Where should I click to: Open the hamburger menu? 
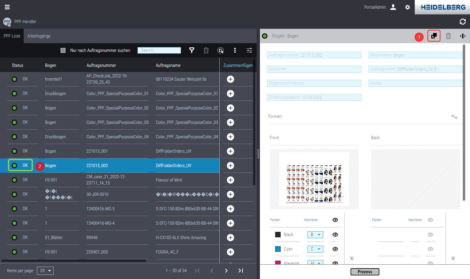pyautogui.click(x=7, y=7)
